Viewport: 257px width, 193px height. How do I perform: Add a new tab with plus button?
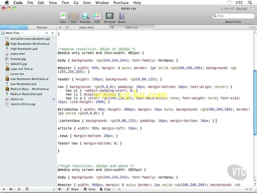60,27
